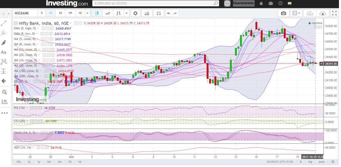This screenshot has height=167, width=341.
Task: Open the three-dot more tools menu
Action: click(x=4, y=113)
